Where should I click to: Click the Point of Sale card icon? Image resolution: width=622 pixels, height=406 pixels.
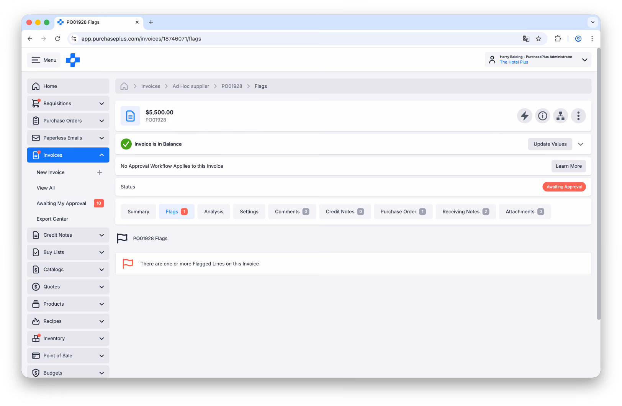coord(36,356)
